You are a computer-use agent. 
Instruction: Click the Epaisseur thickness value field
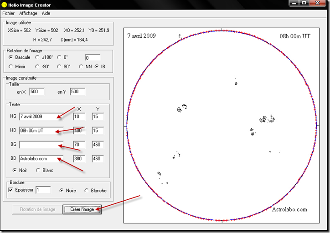43,190
